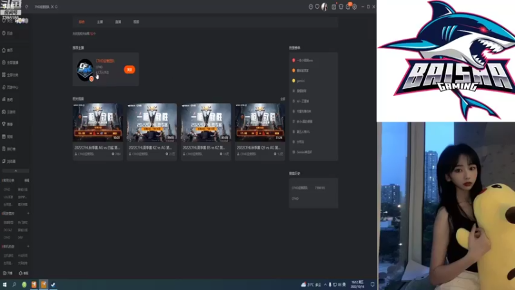Screen dimensions: 515x290
Task: Open the heart favorites icon in the top-right toolbar
Action: [x=317, y=6]
